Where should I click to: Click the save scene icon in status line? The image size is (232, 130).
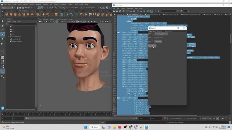[23, 8]
